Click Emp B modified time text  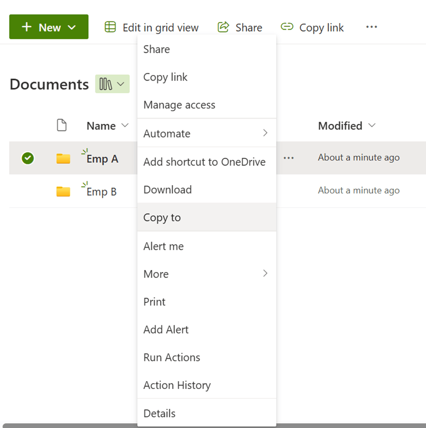[x=358, y=190]
